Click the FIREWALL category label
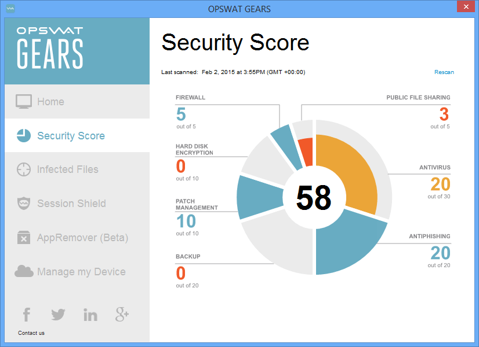The width and height of the screenshot is (479, 347). click(190, 98)
